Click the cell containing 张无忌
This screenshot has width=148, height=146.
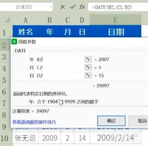point(25,138)
